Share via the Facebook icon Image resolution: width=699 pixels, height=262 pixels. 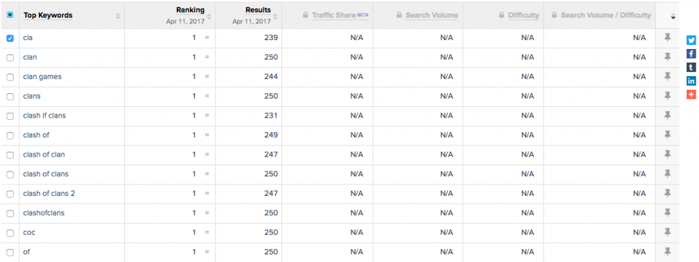coord(691,54)
